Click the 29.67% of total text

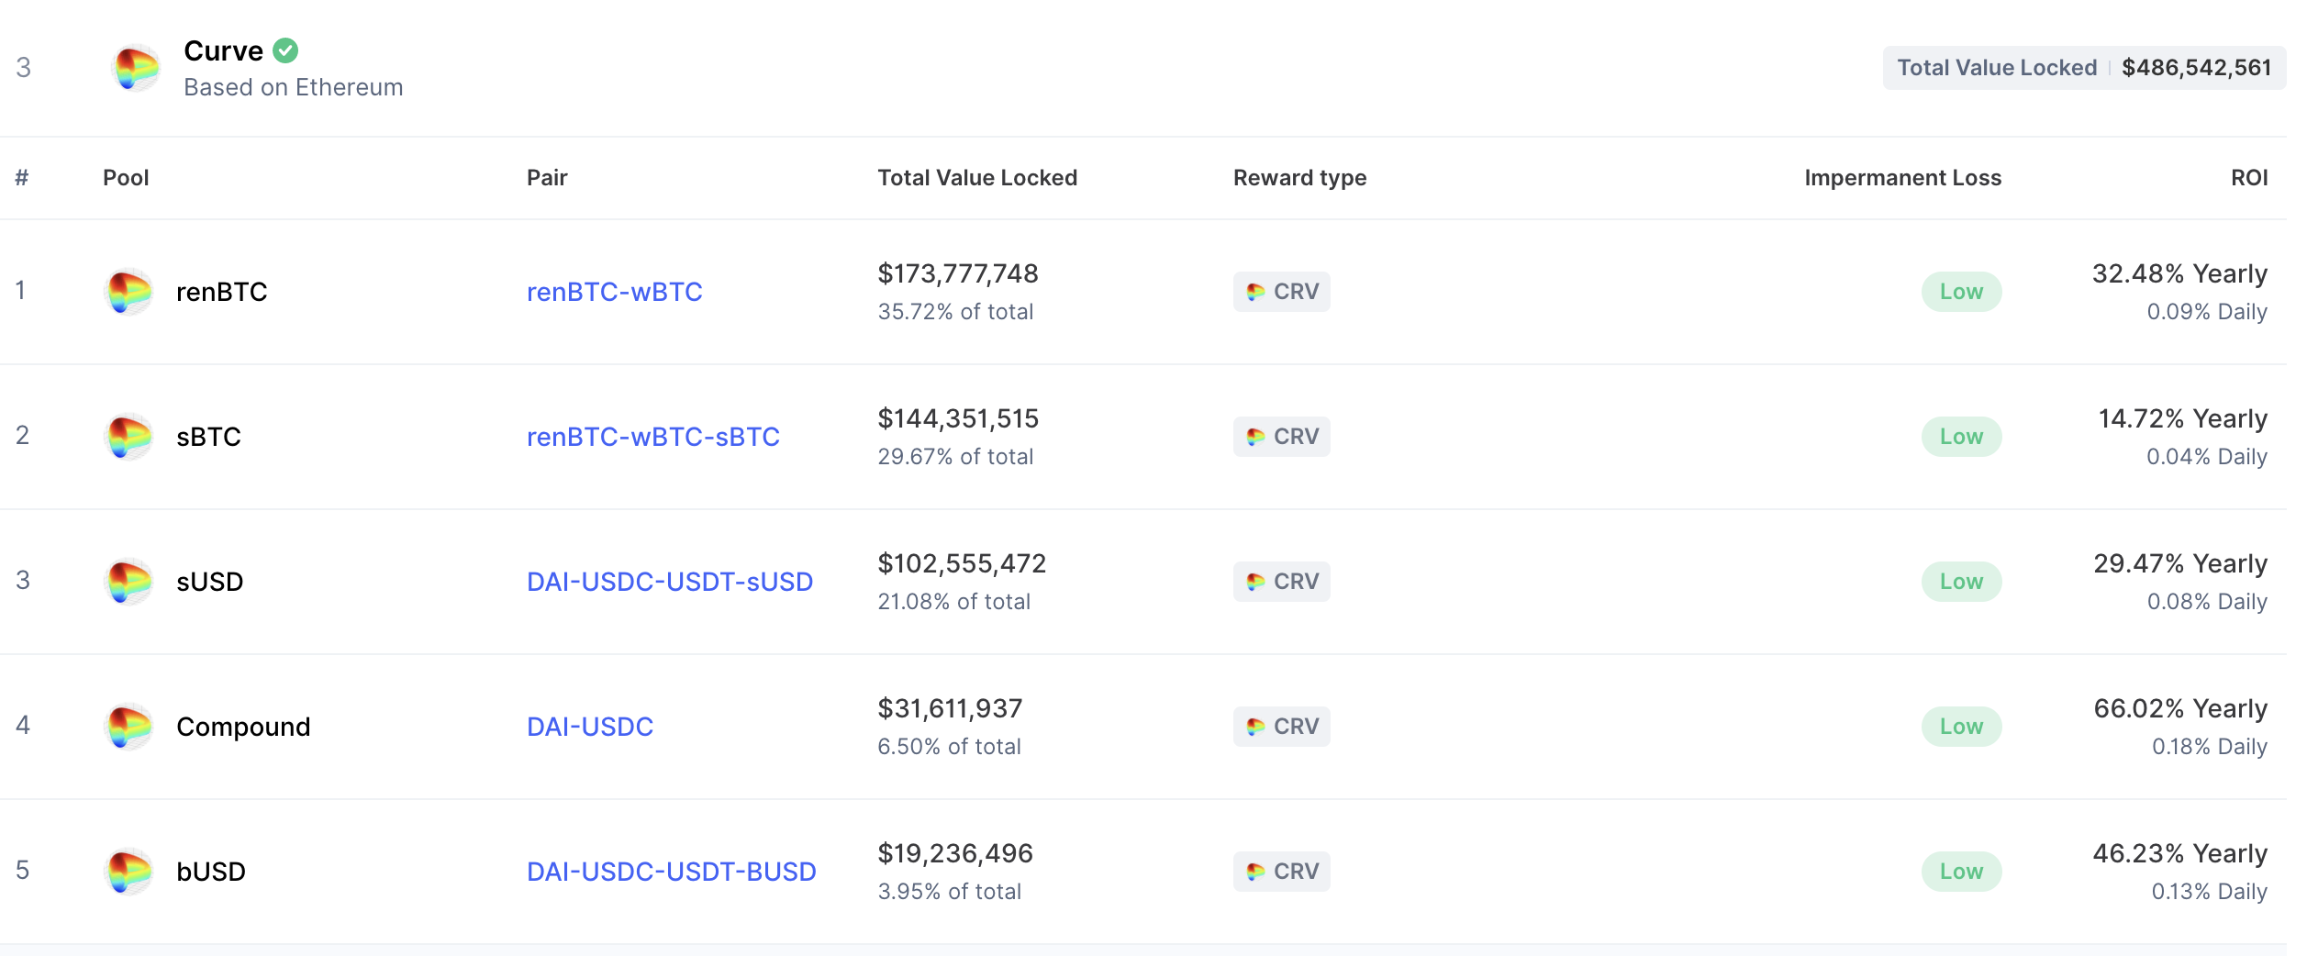tap(955, 457)
